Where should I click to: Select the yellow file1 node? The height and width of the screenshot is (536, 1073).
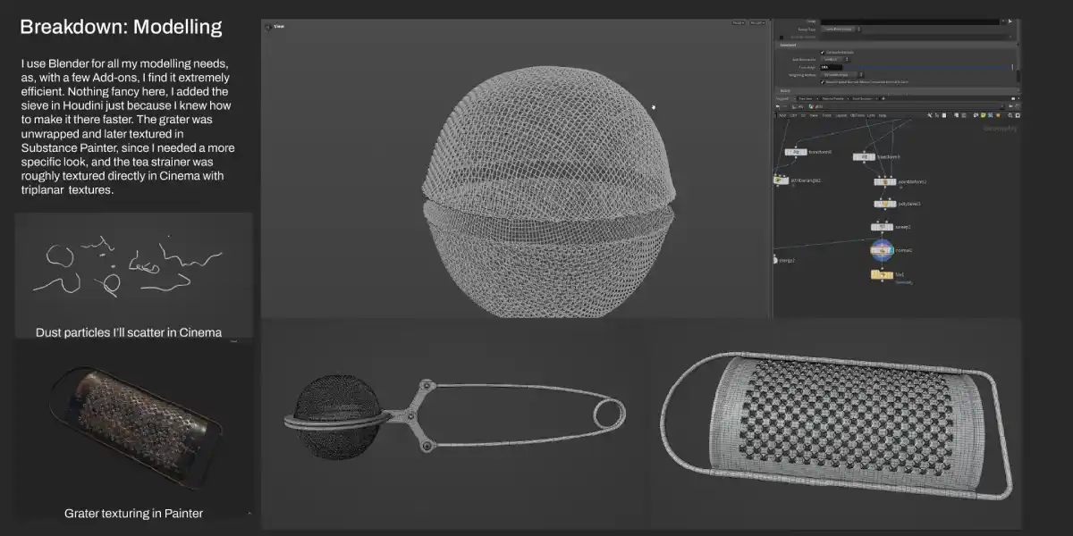pyautogui.click(x=883, y=274)
